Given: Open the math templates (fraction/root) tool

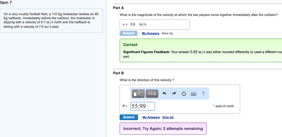Looking at the screenshot, I should point(138,93).
